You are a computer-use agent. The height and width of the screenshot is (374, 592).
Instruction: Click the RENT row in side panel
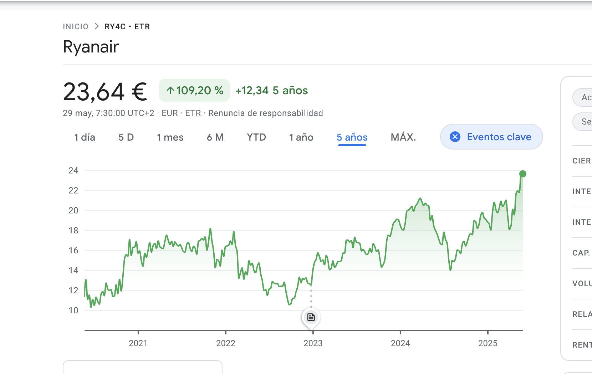point(582,345)
